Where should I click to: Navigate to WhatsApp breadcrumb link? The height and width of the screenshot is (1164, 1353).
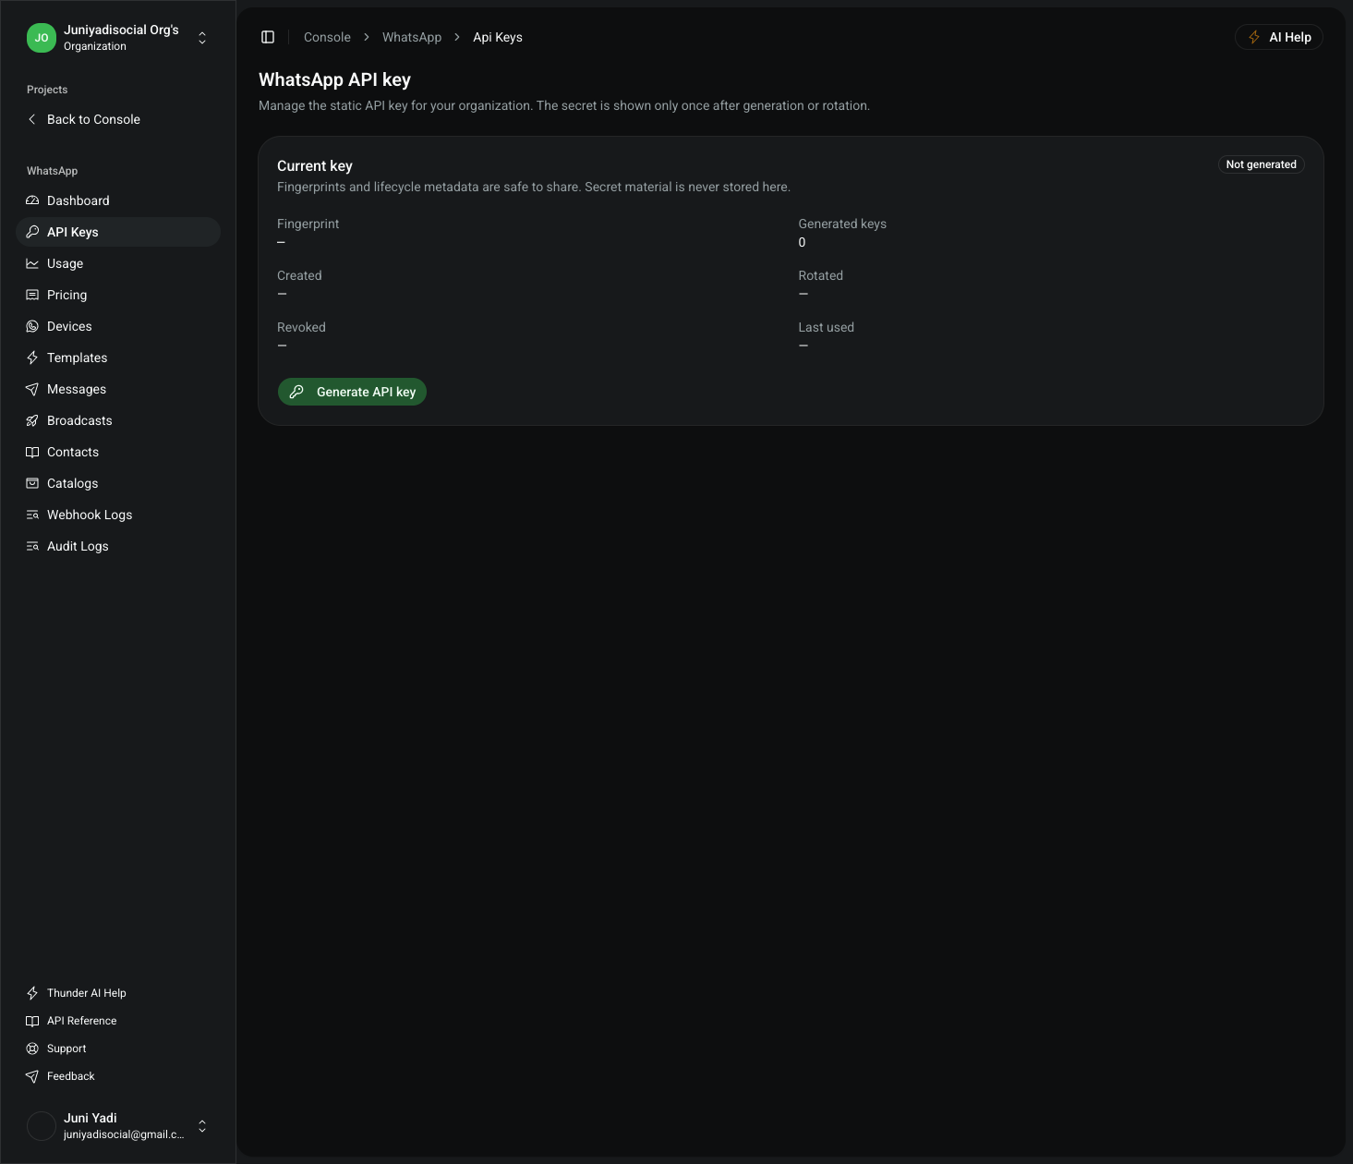[412, 37]
